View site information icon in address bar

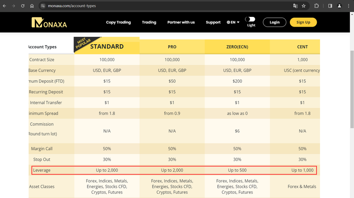pyautogui.click(x=42, y=6)
